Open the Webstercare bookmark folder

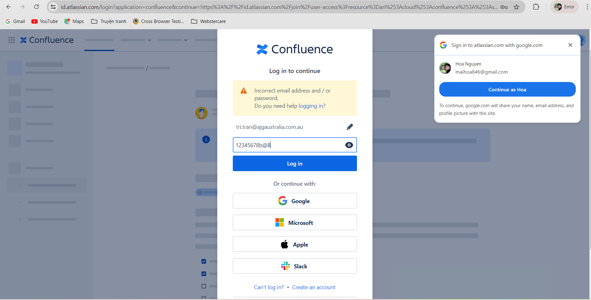point(208,21)
